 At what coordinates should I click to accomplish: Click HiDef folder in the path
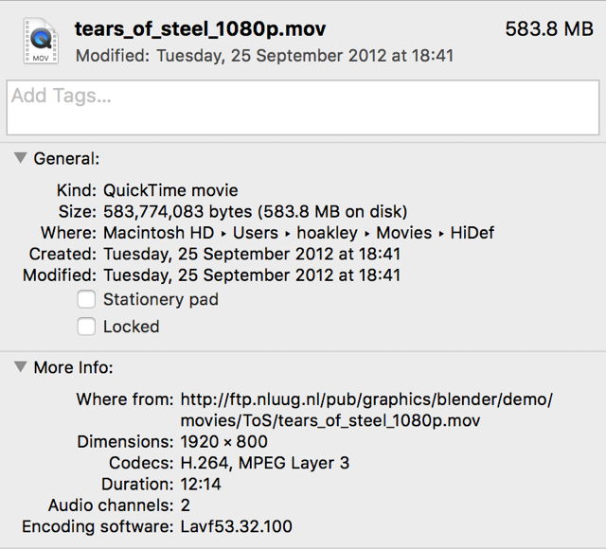tap(472, 233)
